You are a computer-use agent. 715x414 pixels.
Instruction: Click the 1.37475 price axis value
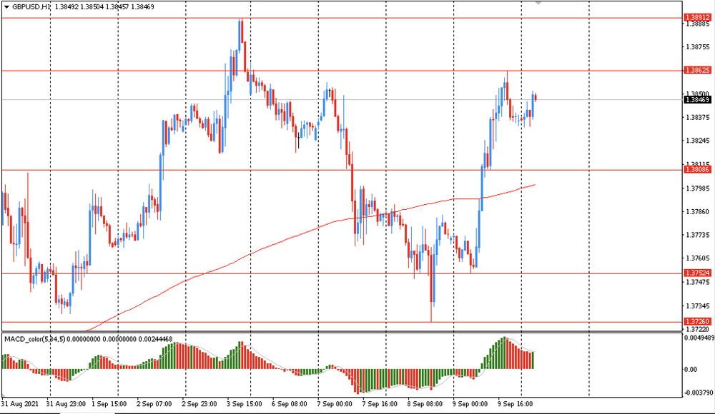click(698, 283)
